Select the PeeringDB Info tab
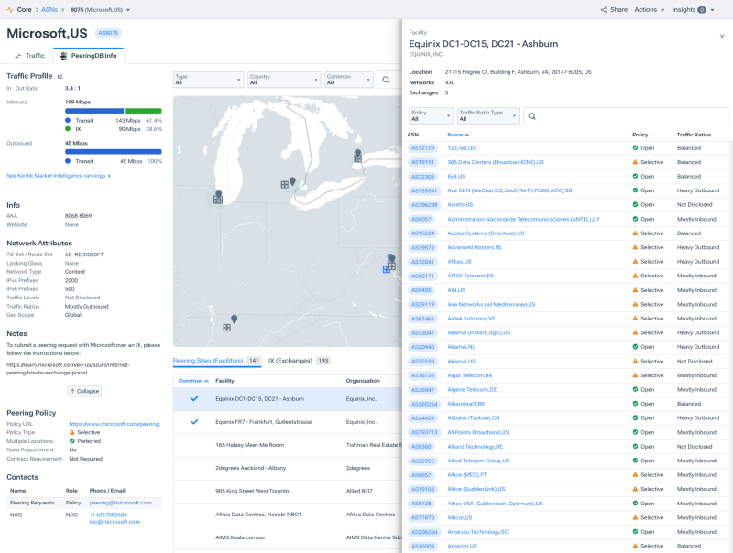 88,56
